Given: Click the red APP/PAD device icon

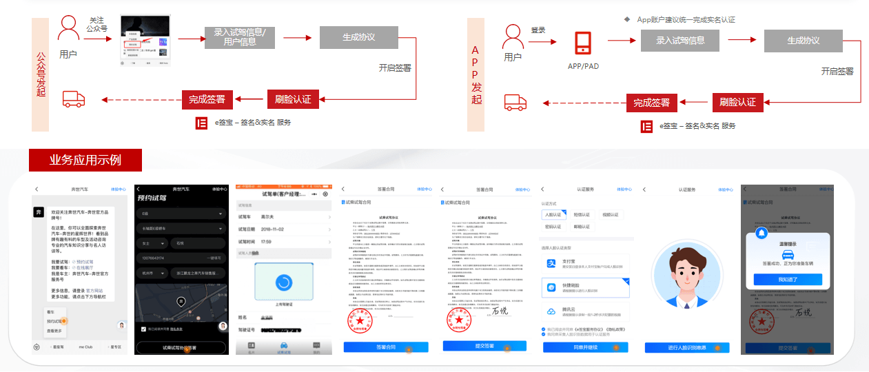Looking at the screenshot, I should (584, 43).
